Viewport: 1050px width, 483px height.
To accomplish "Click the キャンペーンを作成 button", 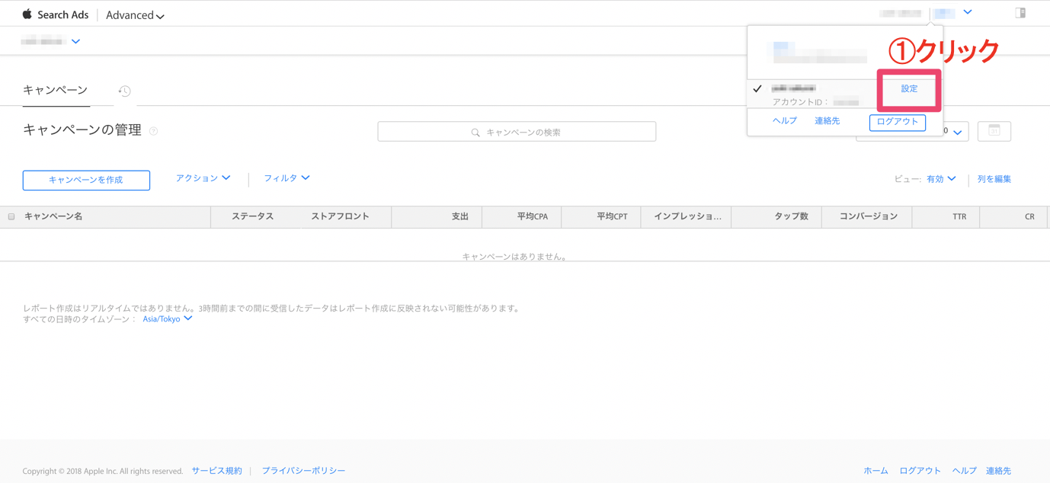I will 86,180.
